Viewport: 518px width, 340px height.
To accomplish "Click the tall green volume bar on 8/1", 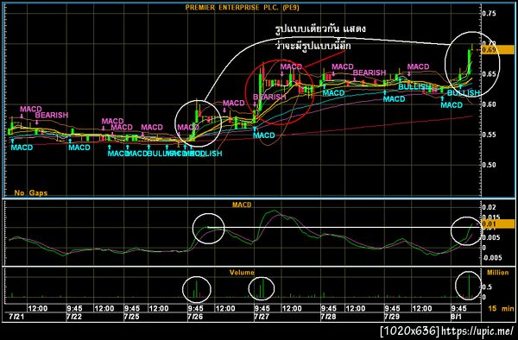I will tap(469, 286).
